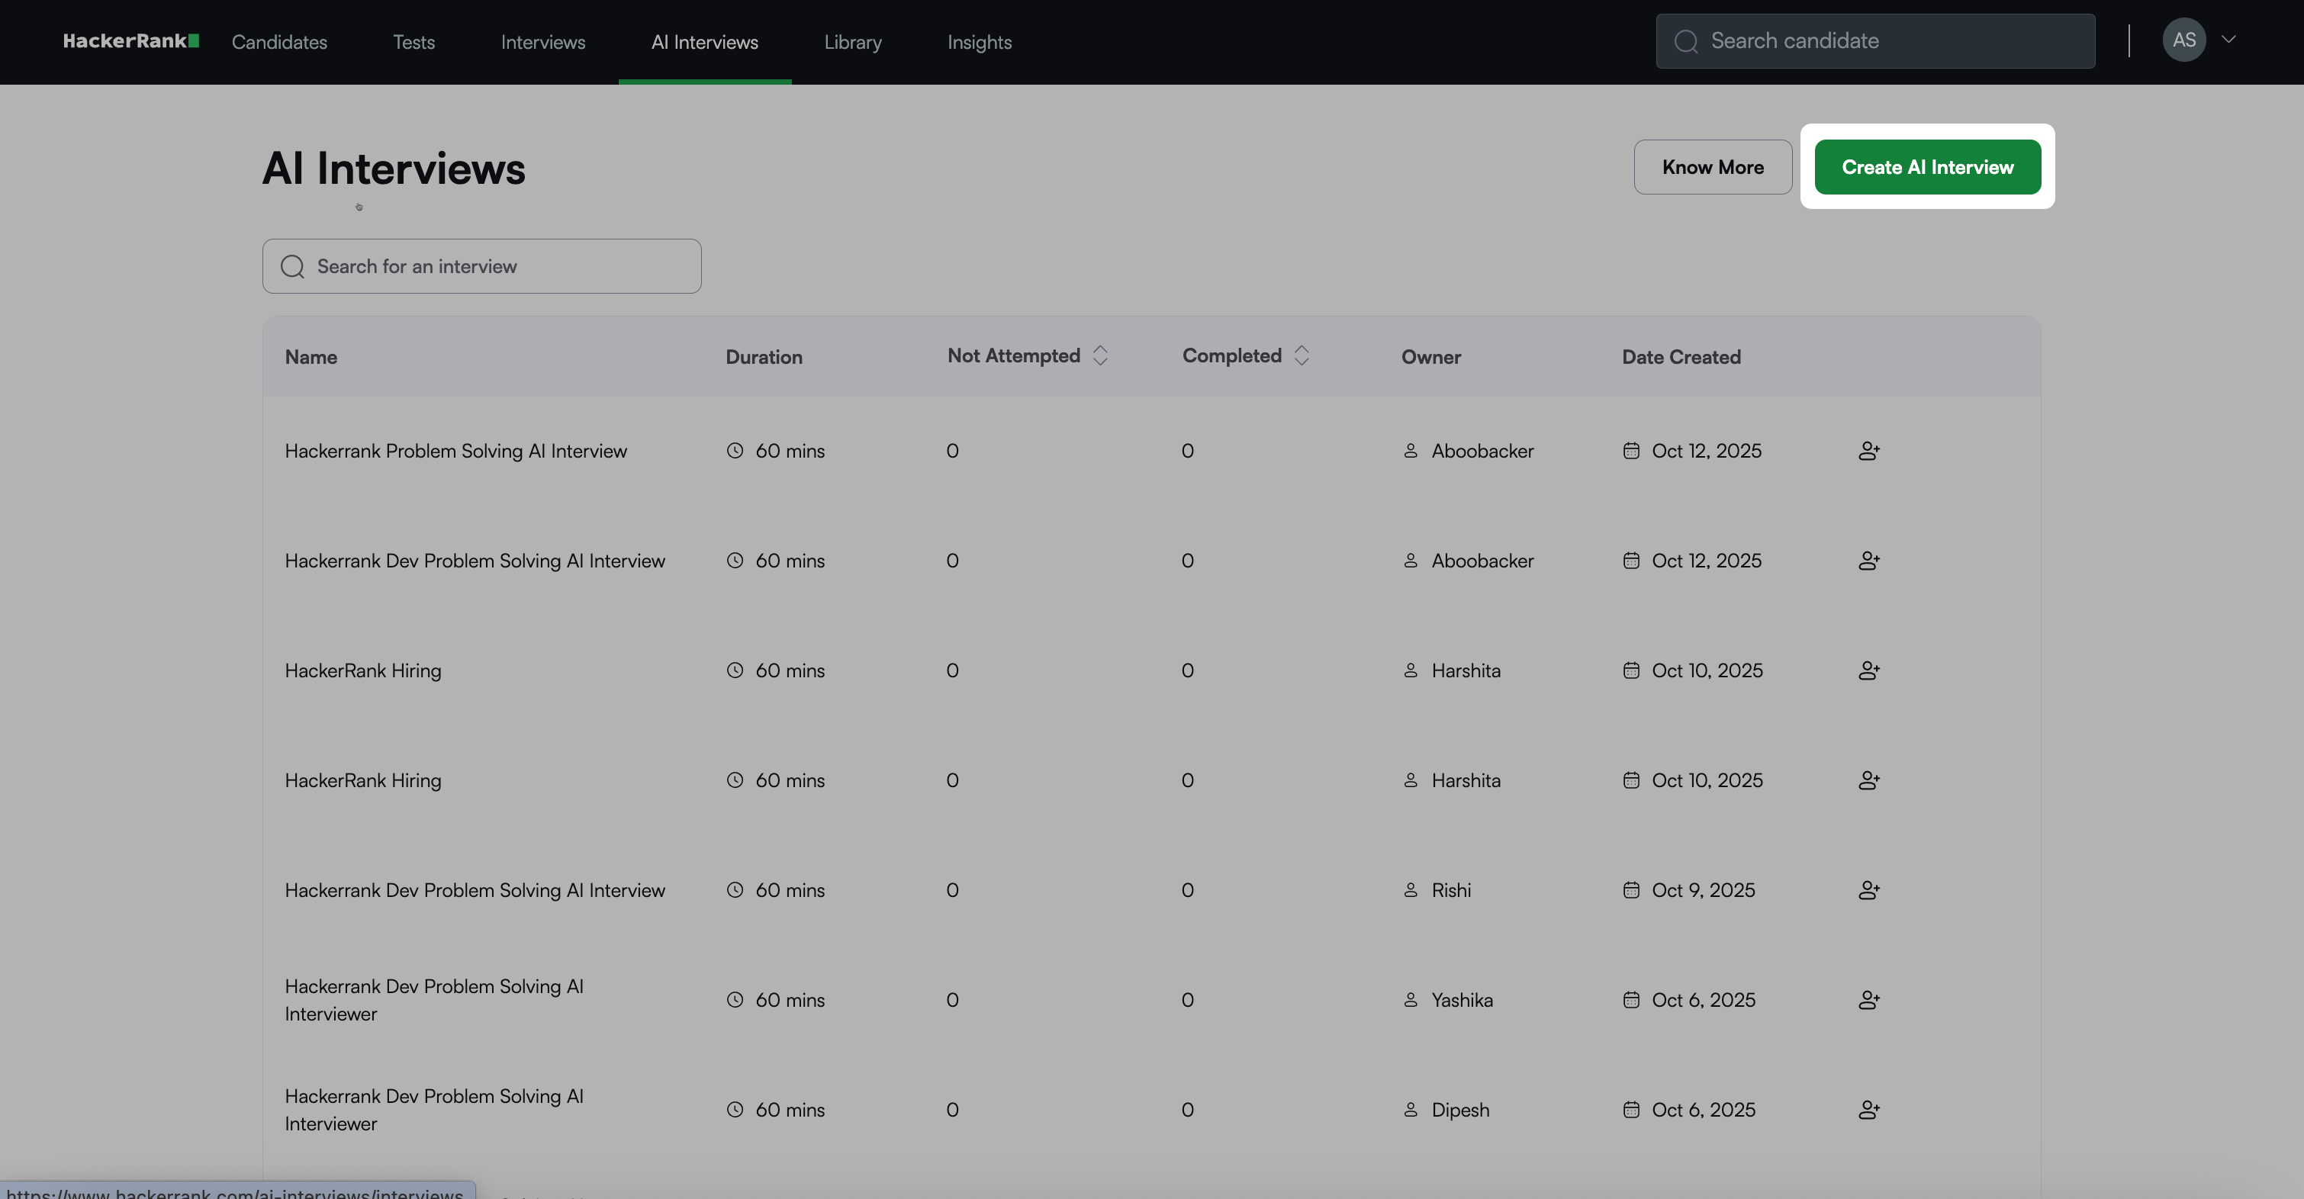The width and height of the screenshot is (2304, 1199).
Task: Switch to the Tests tab
Action: pyautogui.click(x=414, y=42)
